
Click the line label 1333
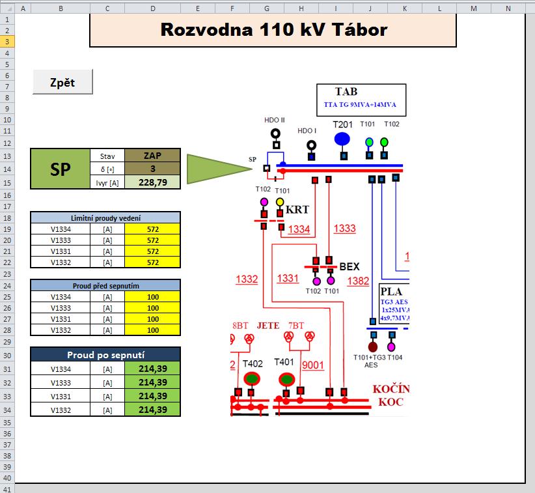coord(344,228)
